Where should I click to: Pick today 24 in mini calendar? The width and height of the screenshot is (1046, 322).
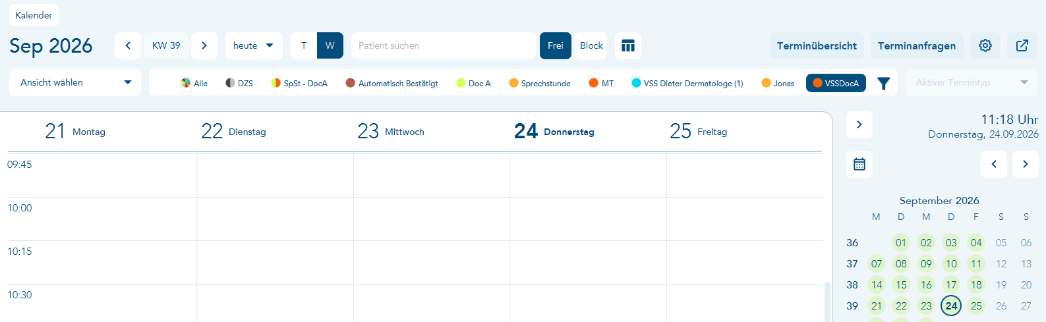click(951, 306)
